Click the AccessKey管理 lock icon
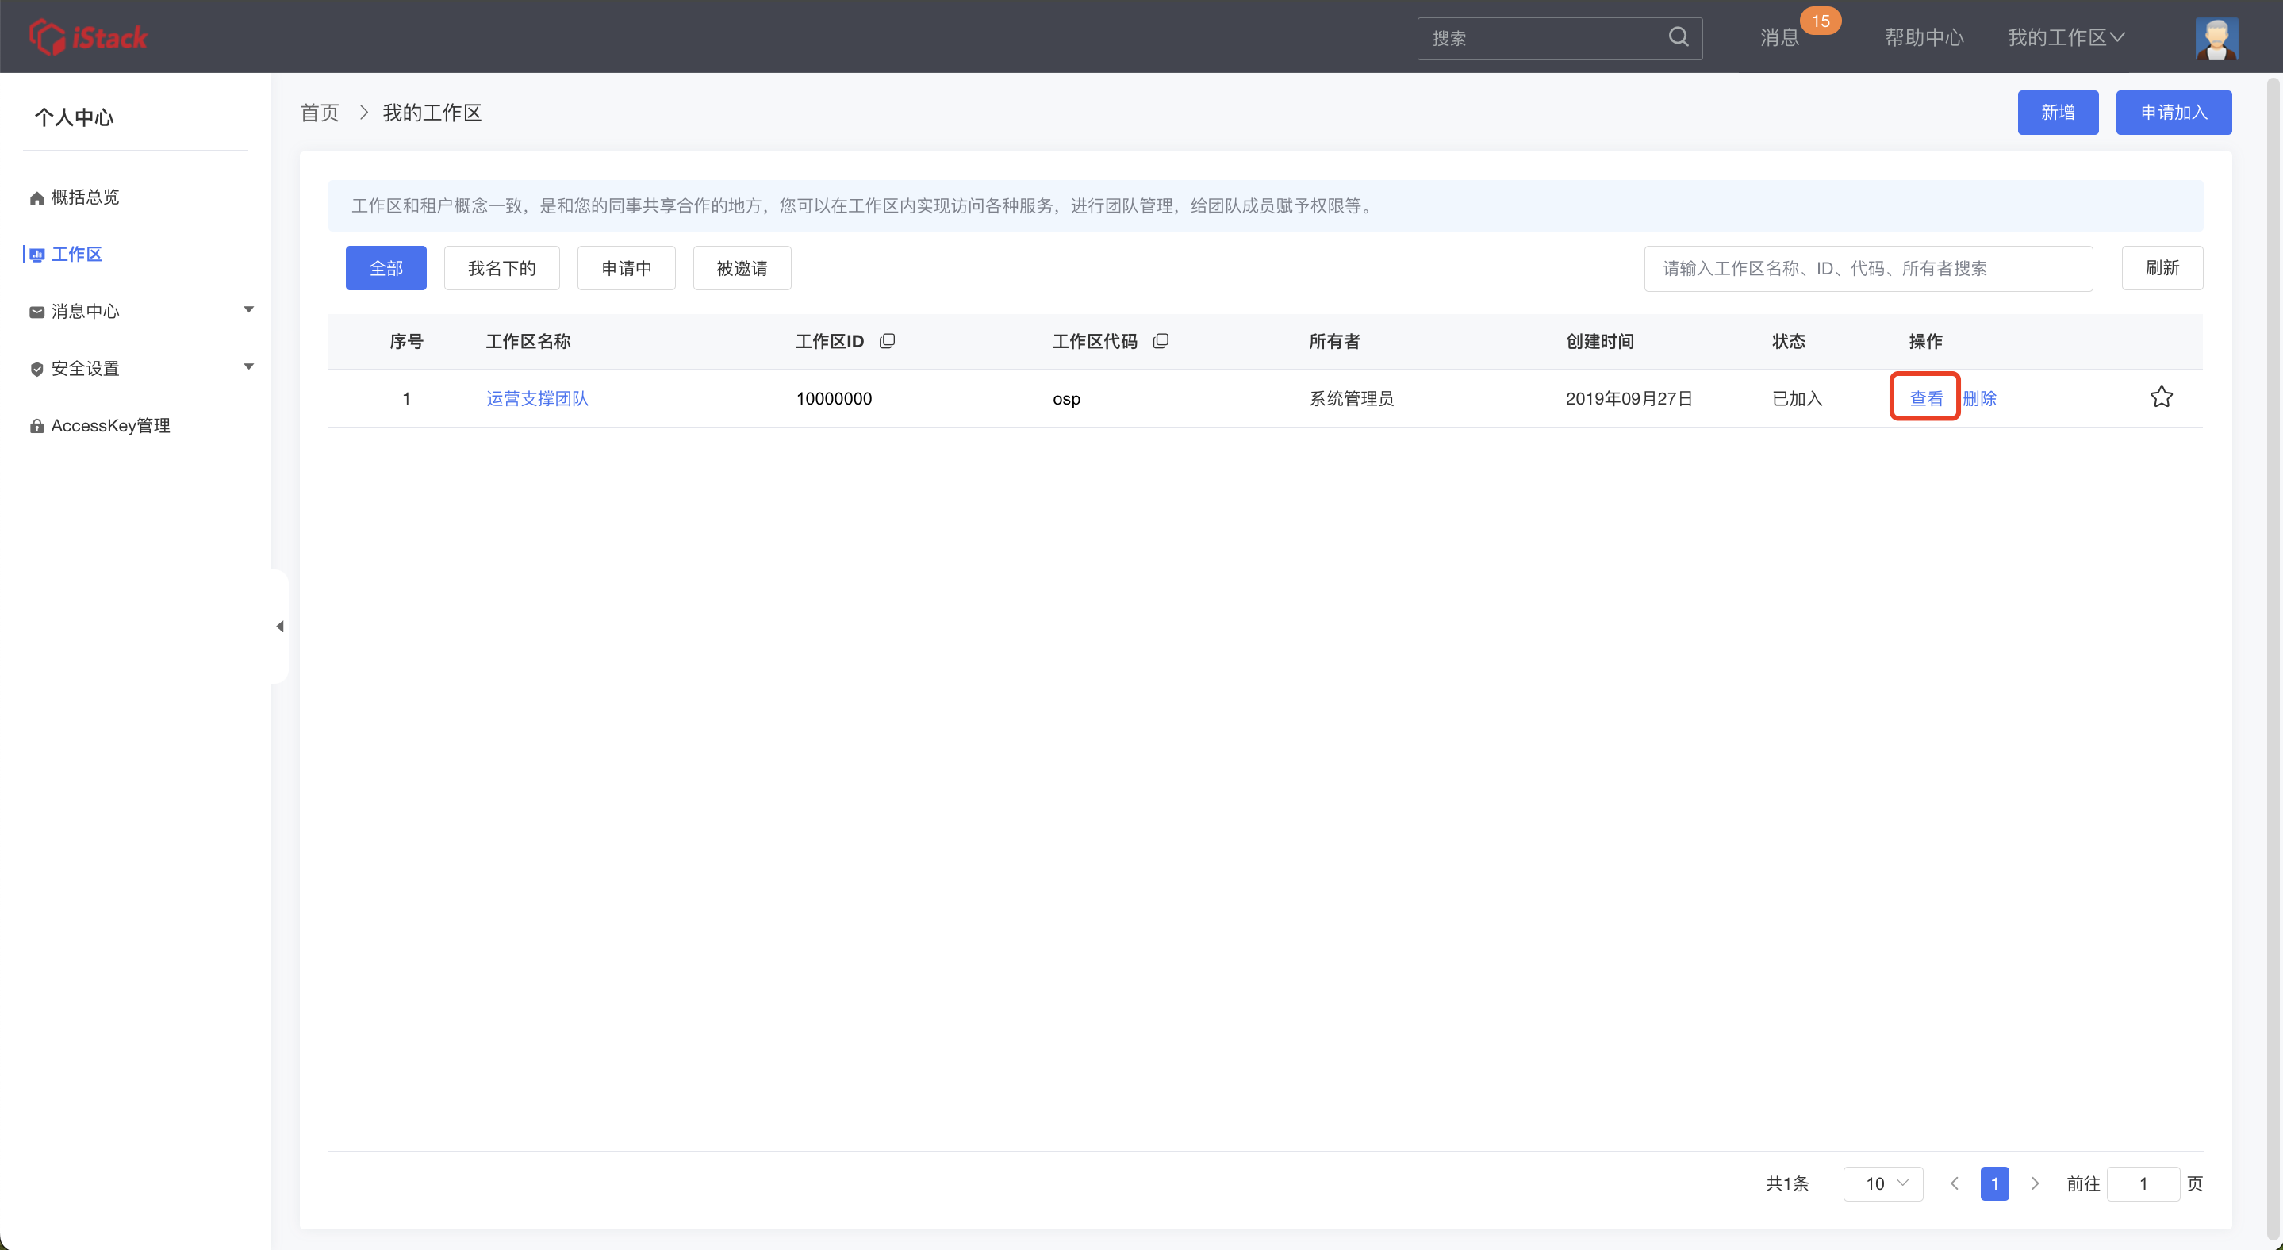The image size is (2283, 1250). [x=36, y=426]
